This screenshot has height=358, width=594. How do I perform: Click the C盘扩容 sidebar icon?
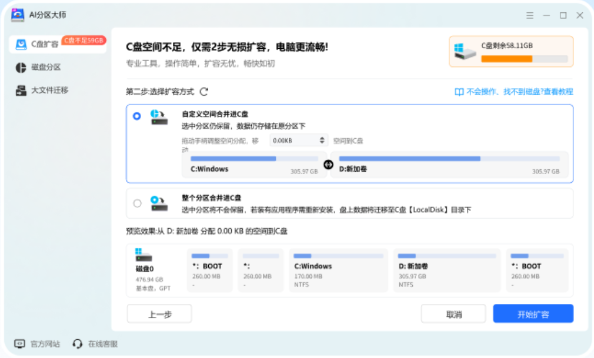point(21,44)
